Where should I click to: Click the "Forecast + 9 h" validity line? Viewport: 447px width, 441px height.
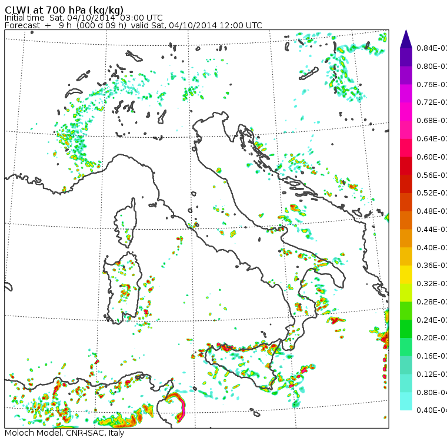133,25
